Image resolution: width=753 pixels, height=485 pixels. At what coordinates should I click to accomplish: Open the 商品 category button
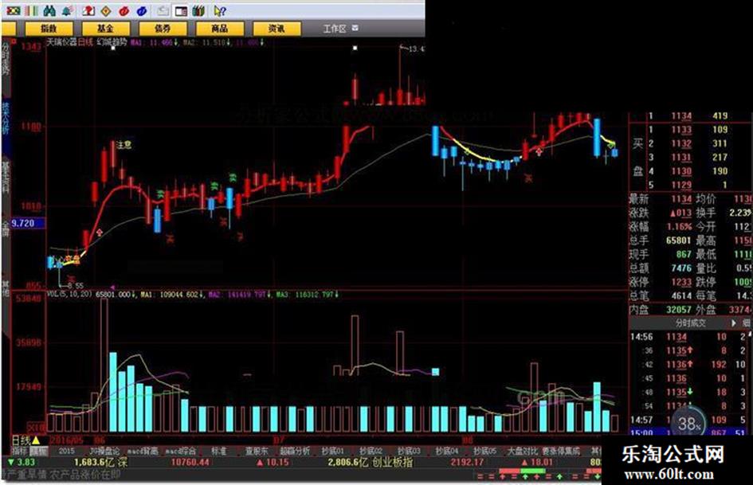[x=219, y=29]
